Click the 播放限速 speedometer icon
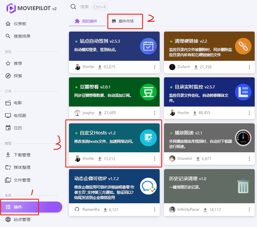Image resolution: width=257 pixels, height=227 pixels. pyautogui.click(x=243, y=138)
